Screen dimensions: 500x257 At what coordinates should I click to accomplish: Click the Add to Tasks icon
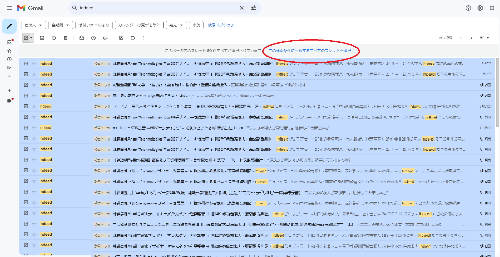105,38
